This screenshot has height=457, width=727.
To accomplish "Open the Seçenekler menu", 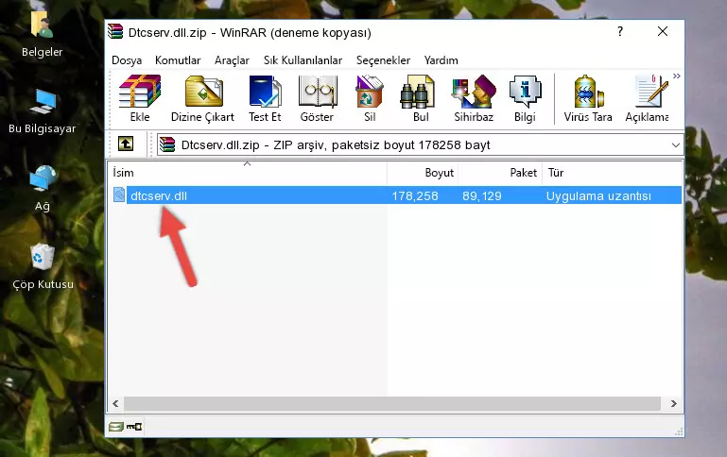I will point(383,60).
